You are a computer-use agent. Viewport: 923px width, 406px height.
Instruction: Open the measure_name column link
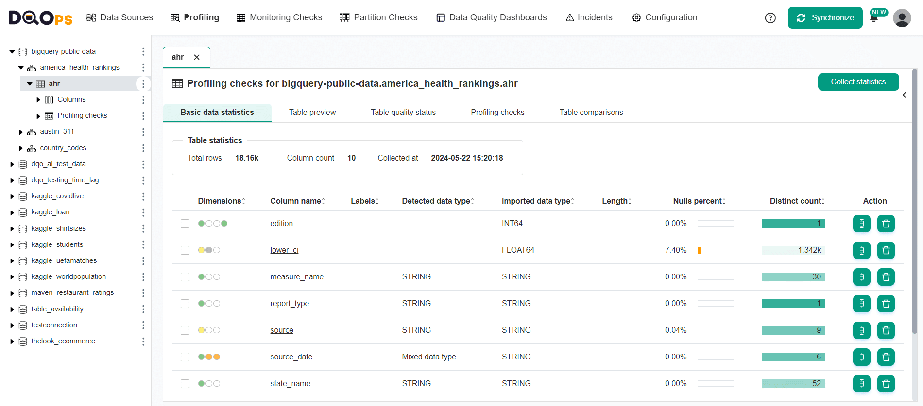pyautogui.click(x=297, y=277)
